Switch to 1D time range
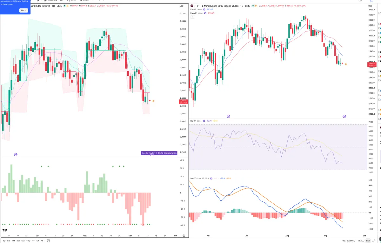The width and height of the screenshot is (381, 243). [x=4, y=241]
